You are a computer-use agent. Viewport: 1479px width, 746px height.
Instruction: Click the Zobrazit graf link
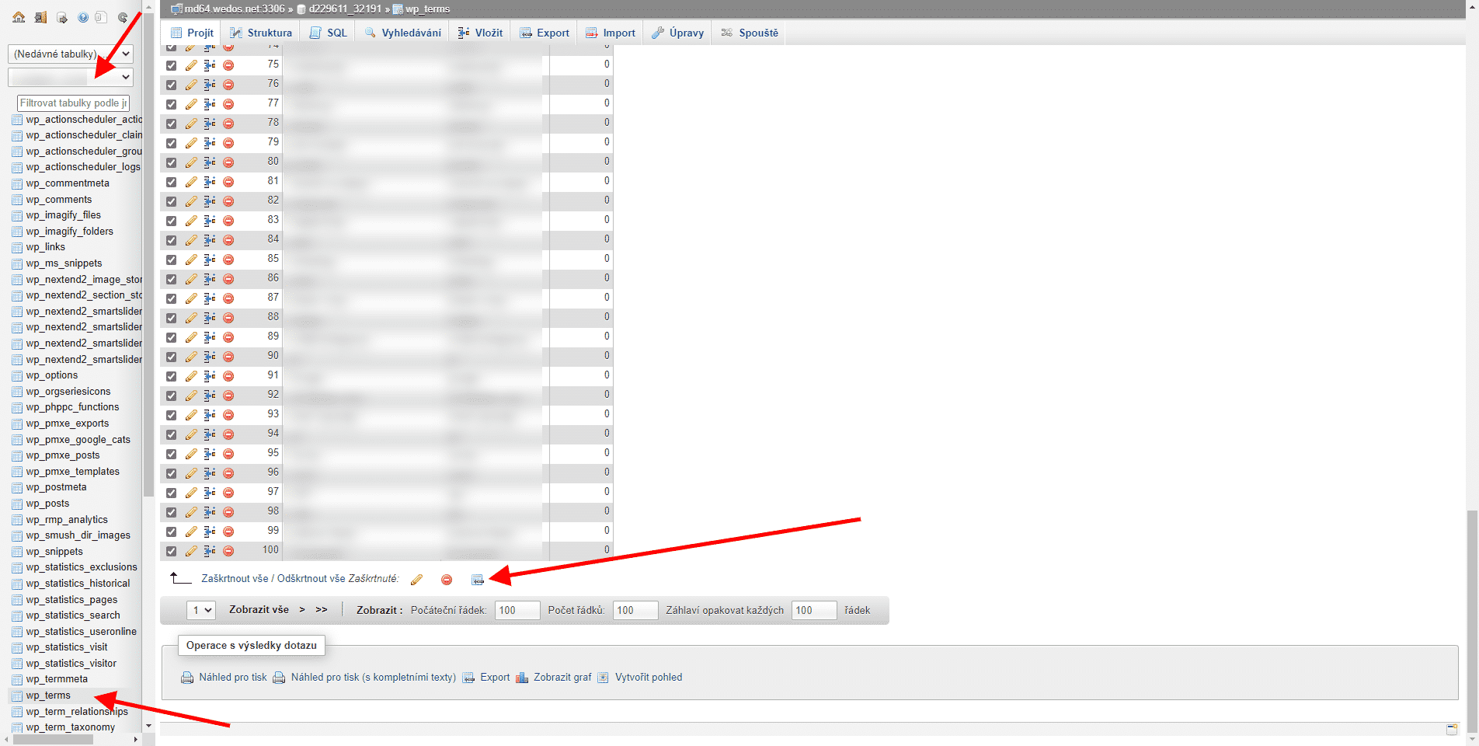562,678
